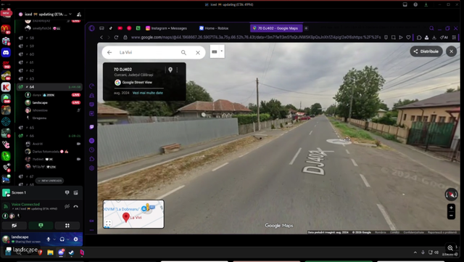This screenshot has width=464, height=262.
Task: Clear the "La Vivi" search with X
Action: click(x=198, y=52)
